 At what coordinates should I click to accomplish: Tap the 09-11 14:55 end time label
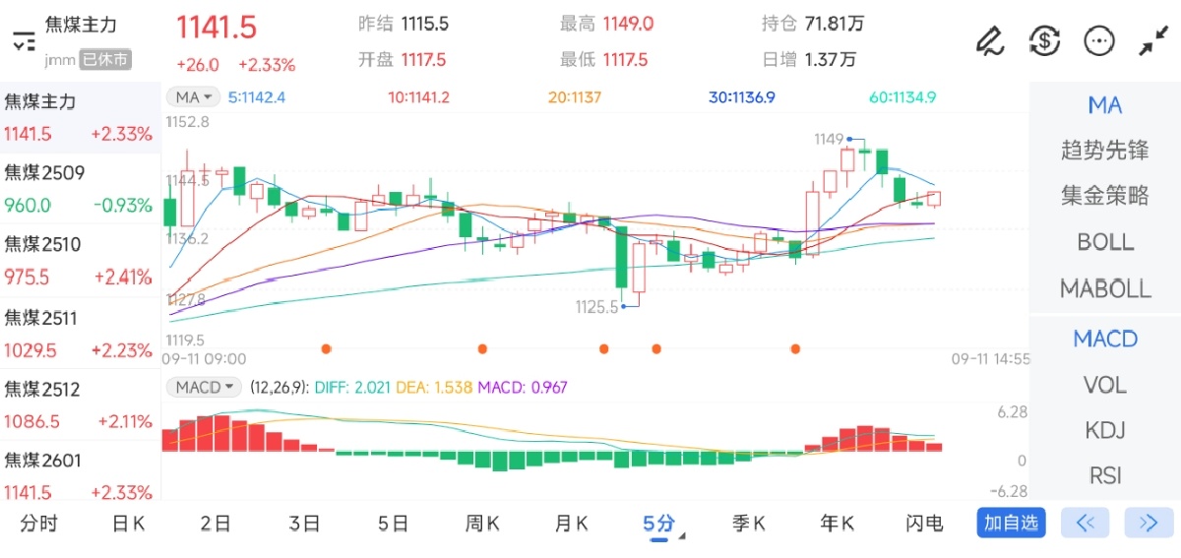point(991,359)
